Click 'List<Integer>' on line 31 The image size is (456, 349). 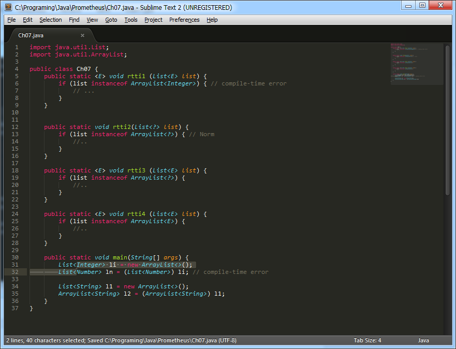point(82,265)
